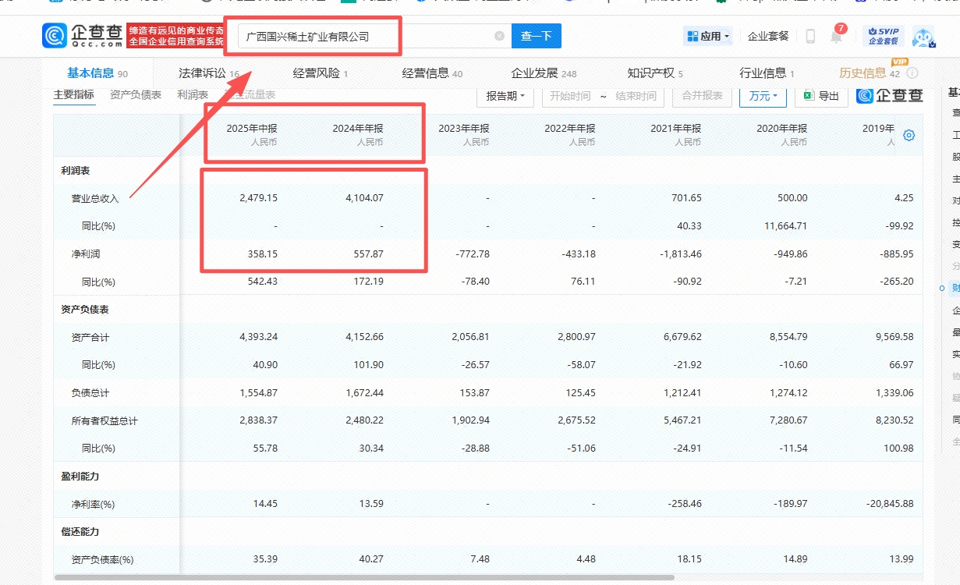Expand the 万元 unit dropdown

point(763,96)
